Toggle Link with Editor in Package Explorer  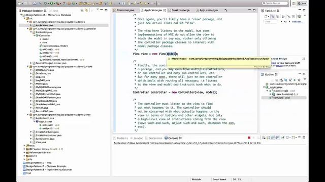pos(86,10)
